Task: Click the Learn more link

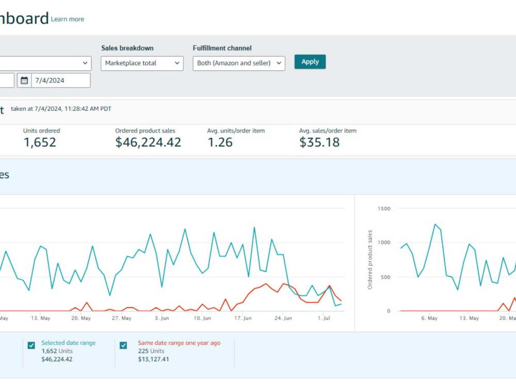Action: (67, 19)
